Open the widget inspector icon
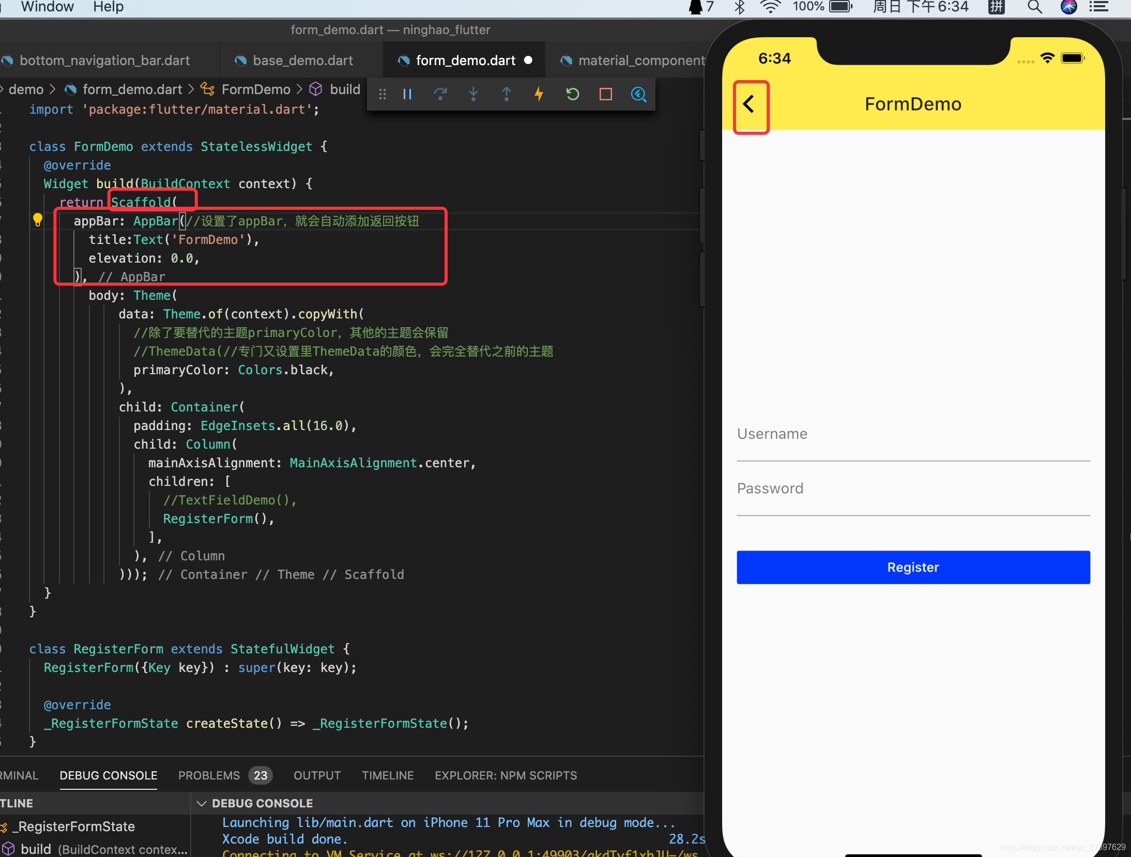Viewport: 1131px width, 857px height. 638,94
